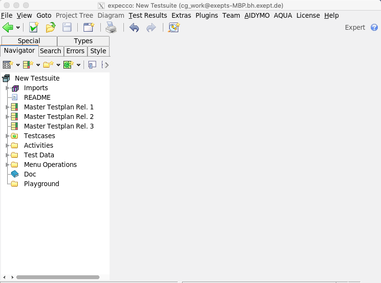The width and height of the screenshot is (381, 283).
Task: Click the blue help question mark icon
Action: (x=374, y=28)
